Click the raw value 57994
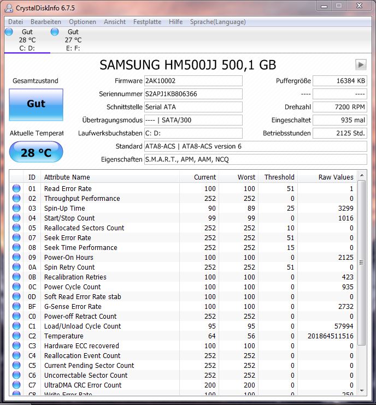Image resolution: width=376 pixels, height=405 pixels. 344,326
